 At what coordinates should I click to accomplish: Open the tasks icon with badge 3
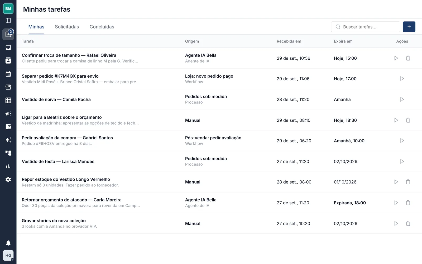pos(8,34)
